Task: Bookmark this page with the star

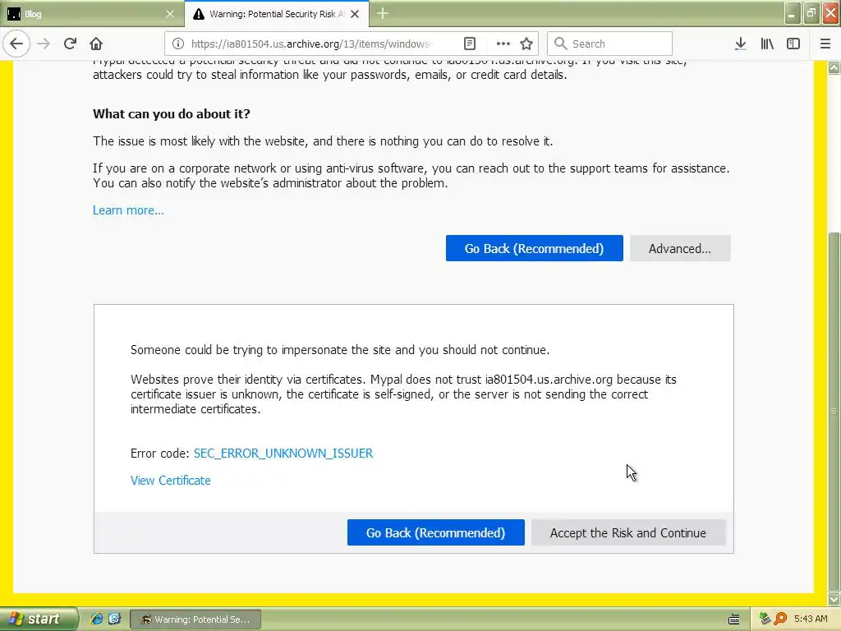Action: click(526, 44)
